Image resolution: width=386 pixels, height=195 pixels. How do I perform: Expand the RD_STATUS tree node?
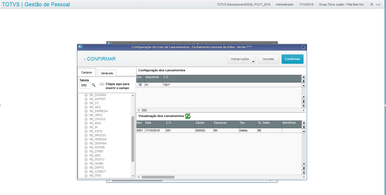[86, 119]
